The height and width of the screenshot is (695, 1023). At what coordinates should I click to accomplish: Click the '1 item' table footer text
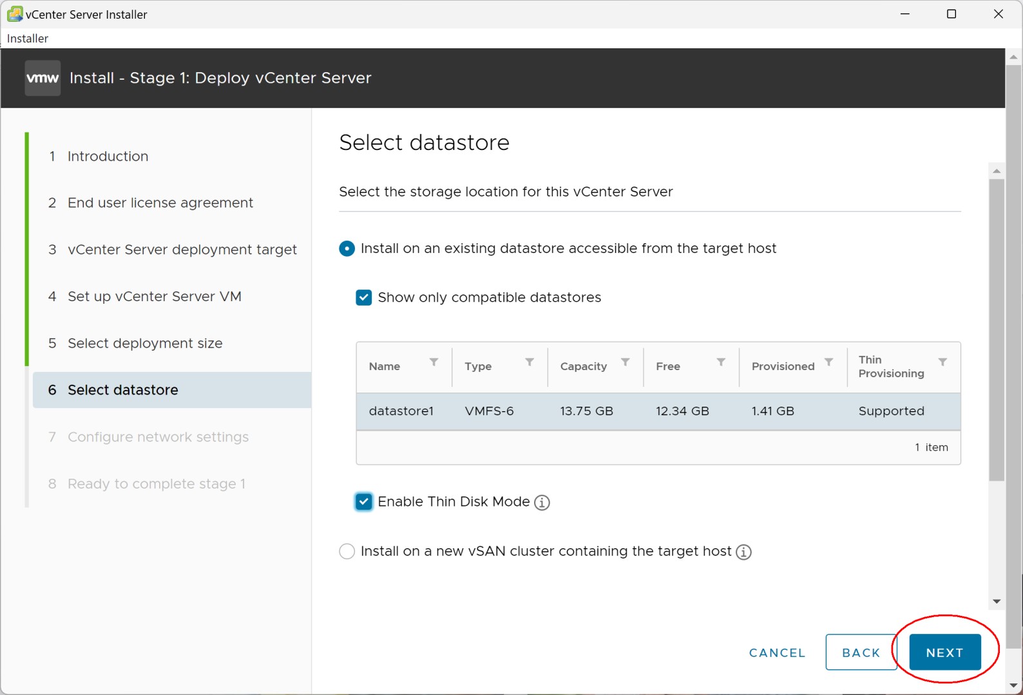tap(932, 447)
